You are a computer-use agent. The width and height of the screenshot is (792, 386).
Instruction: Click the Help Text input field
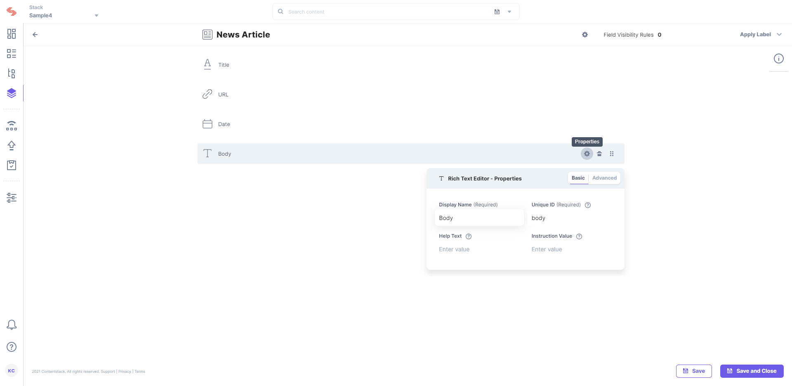479,249
